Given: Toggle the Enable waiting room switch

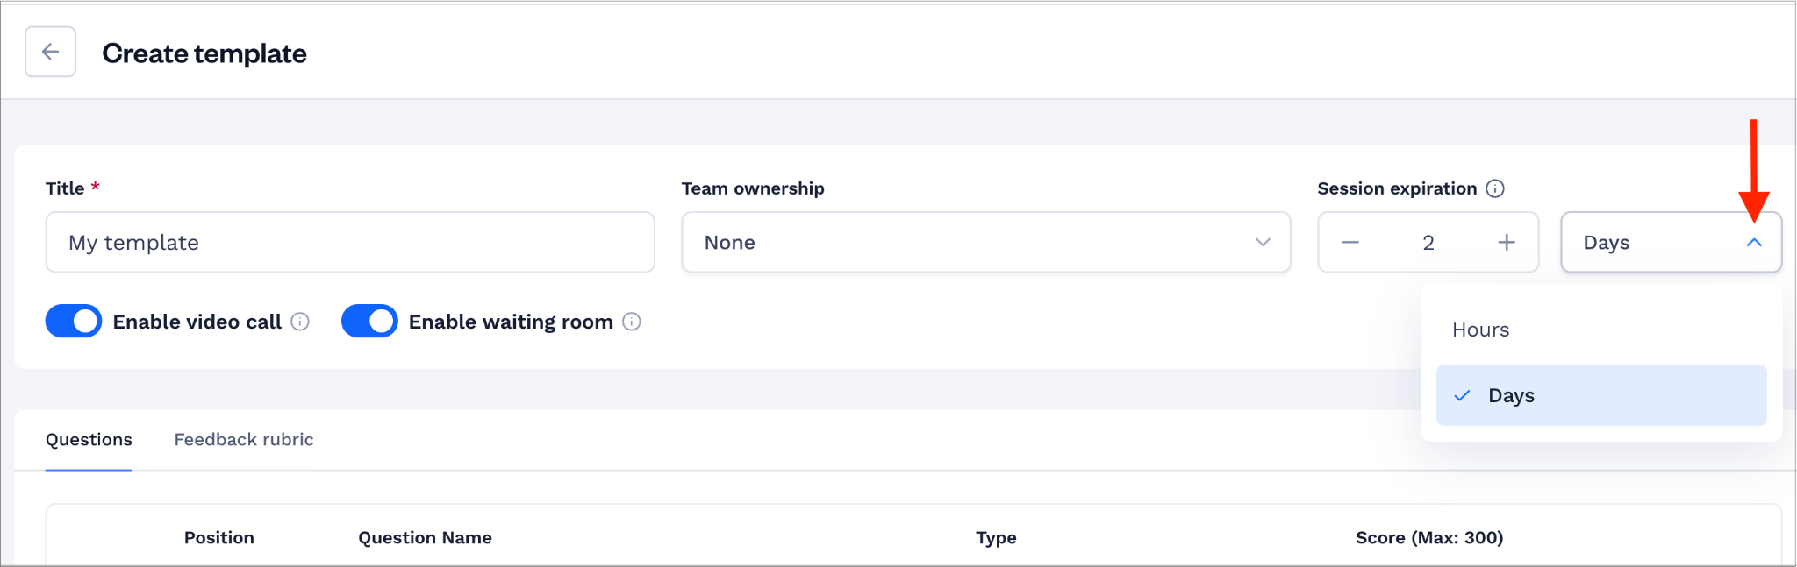Looking at the screenshot, I should (x=369, y=322).
